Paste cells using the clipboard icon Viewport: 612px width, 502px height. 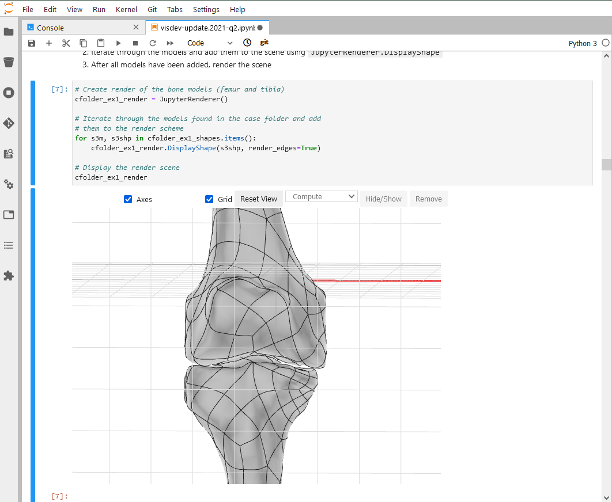pos(100,43)
